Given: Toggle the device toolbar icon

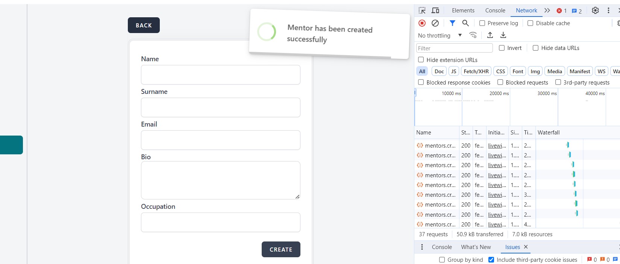Looking at the screenshot, I should tap(435, 11).
